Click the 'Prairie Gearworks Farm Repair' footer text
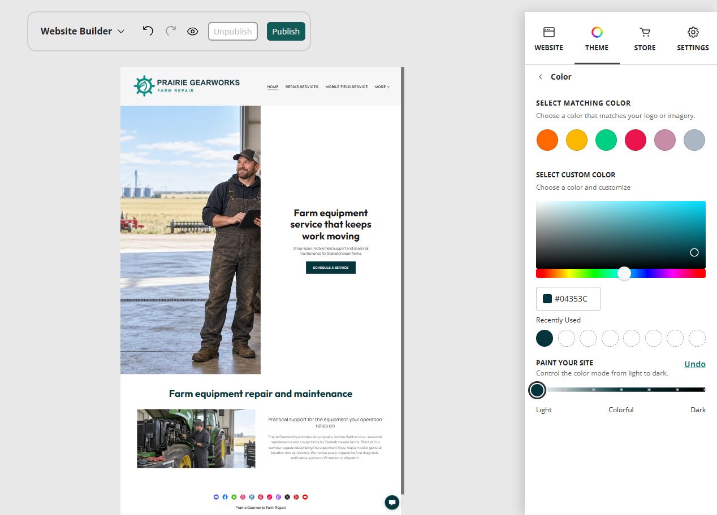The image size is (717, 515). tap(261, 508)
